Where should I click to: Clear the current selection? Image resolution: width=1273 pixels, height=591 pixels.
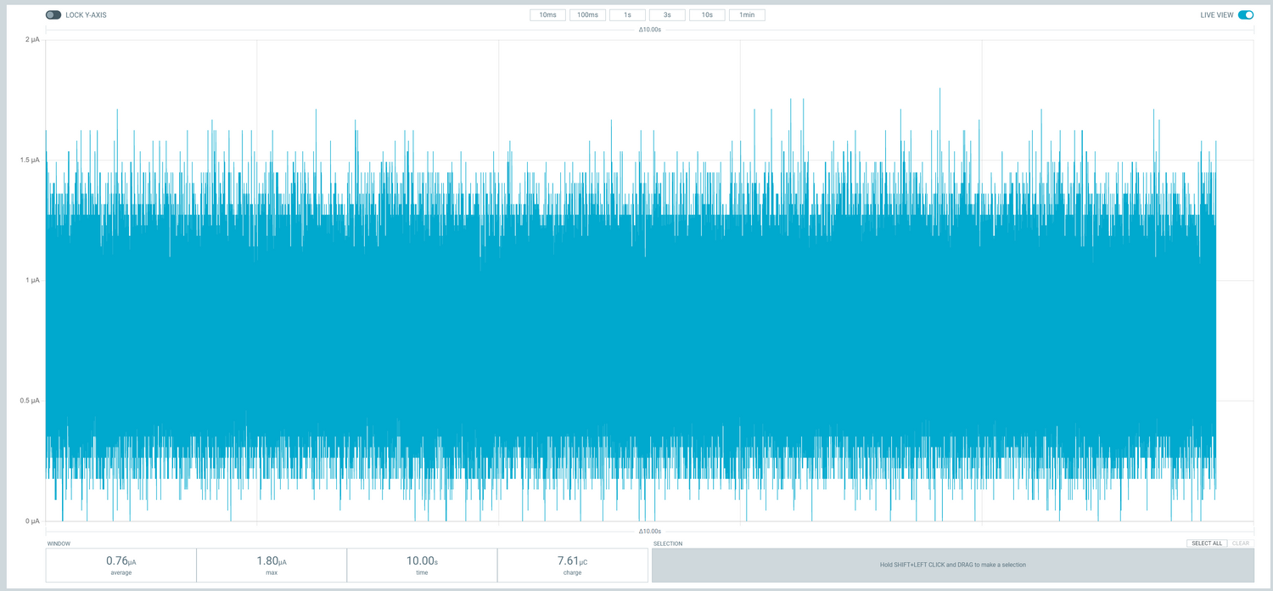tap(1240, 543)
